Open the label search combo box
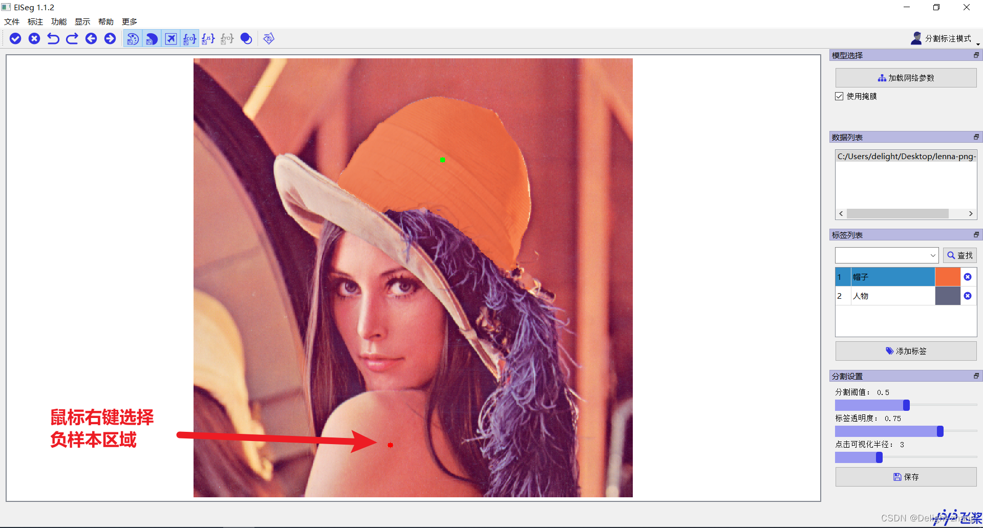The image size is (983, 528). pos(886,255)
